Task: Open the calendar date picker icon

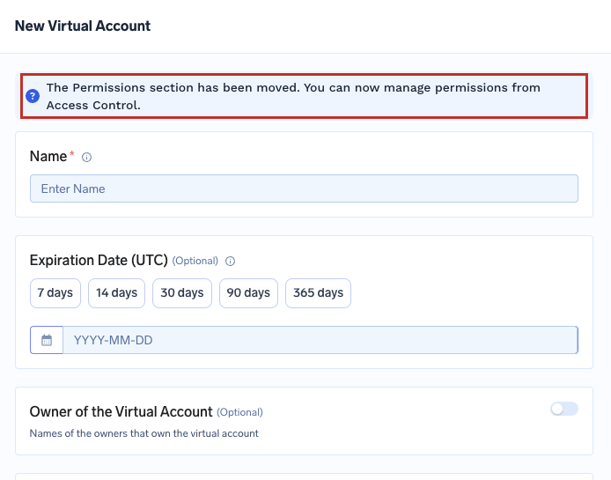Action: (x=47, y=340)
